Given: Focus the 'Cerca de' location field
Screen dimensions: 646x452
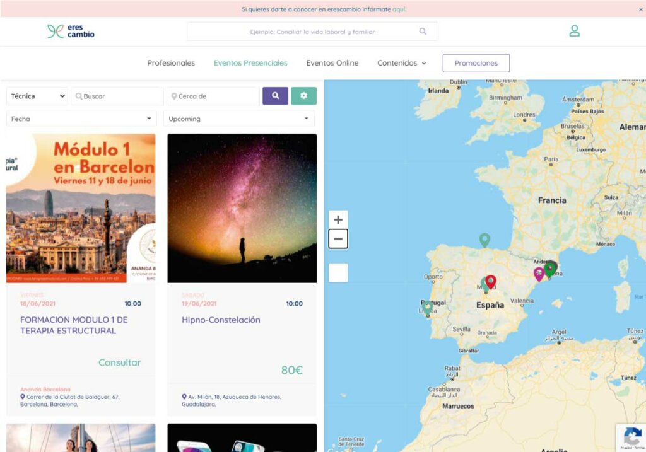Looking at the screenshot, I should point(213,96).
